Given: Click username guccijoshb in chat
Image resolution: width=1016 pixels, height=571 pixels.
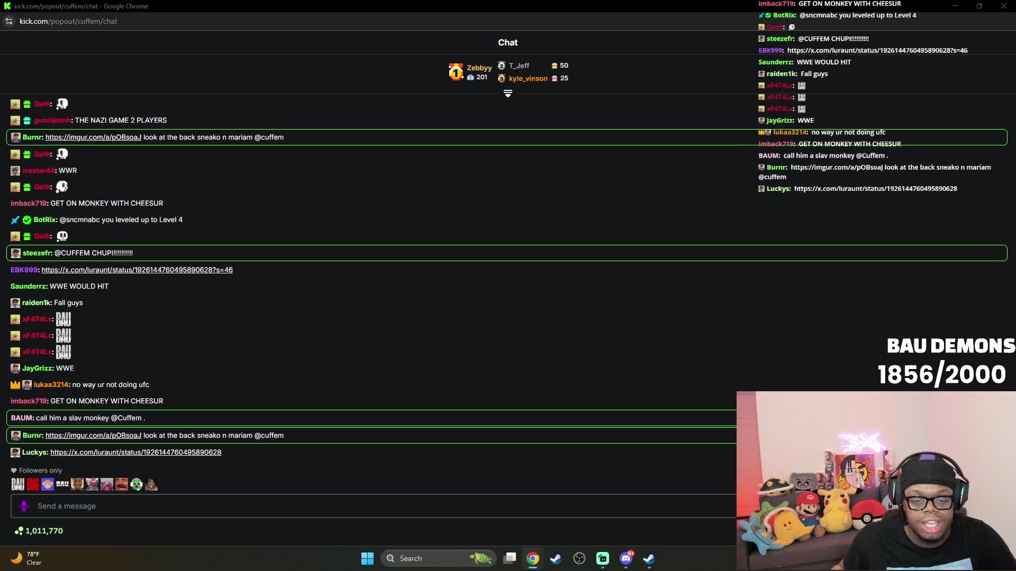Looking at the screenshot, I should (x=52, y=120).
